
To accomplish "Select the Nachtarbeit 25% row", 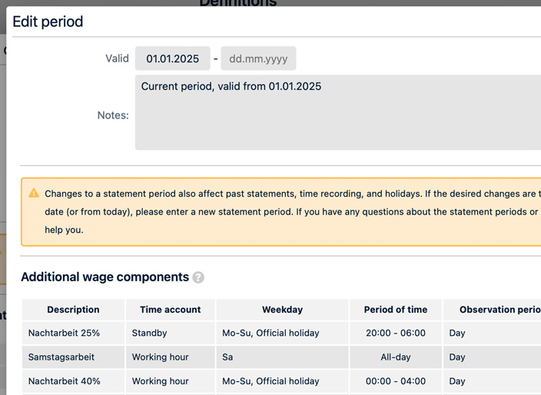I will [64, 333].
